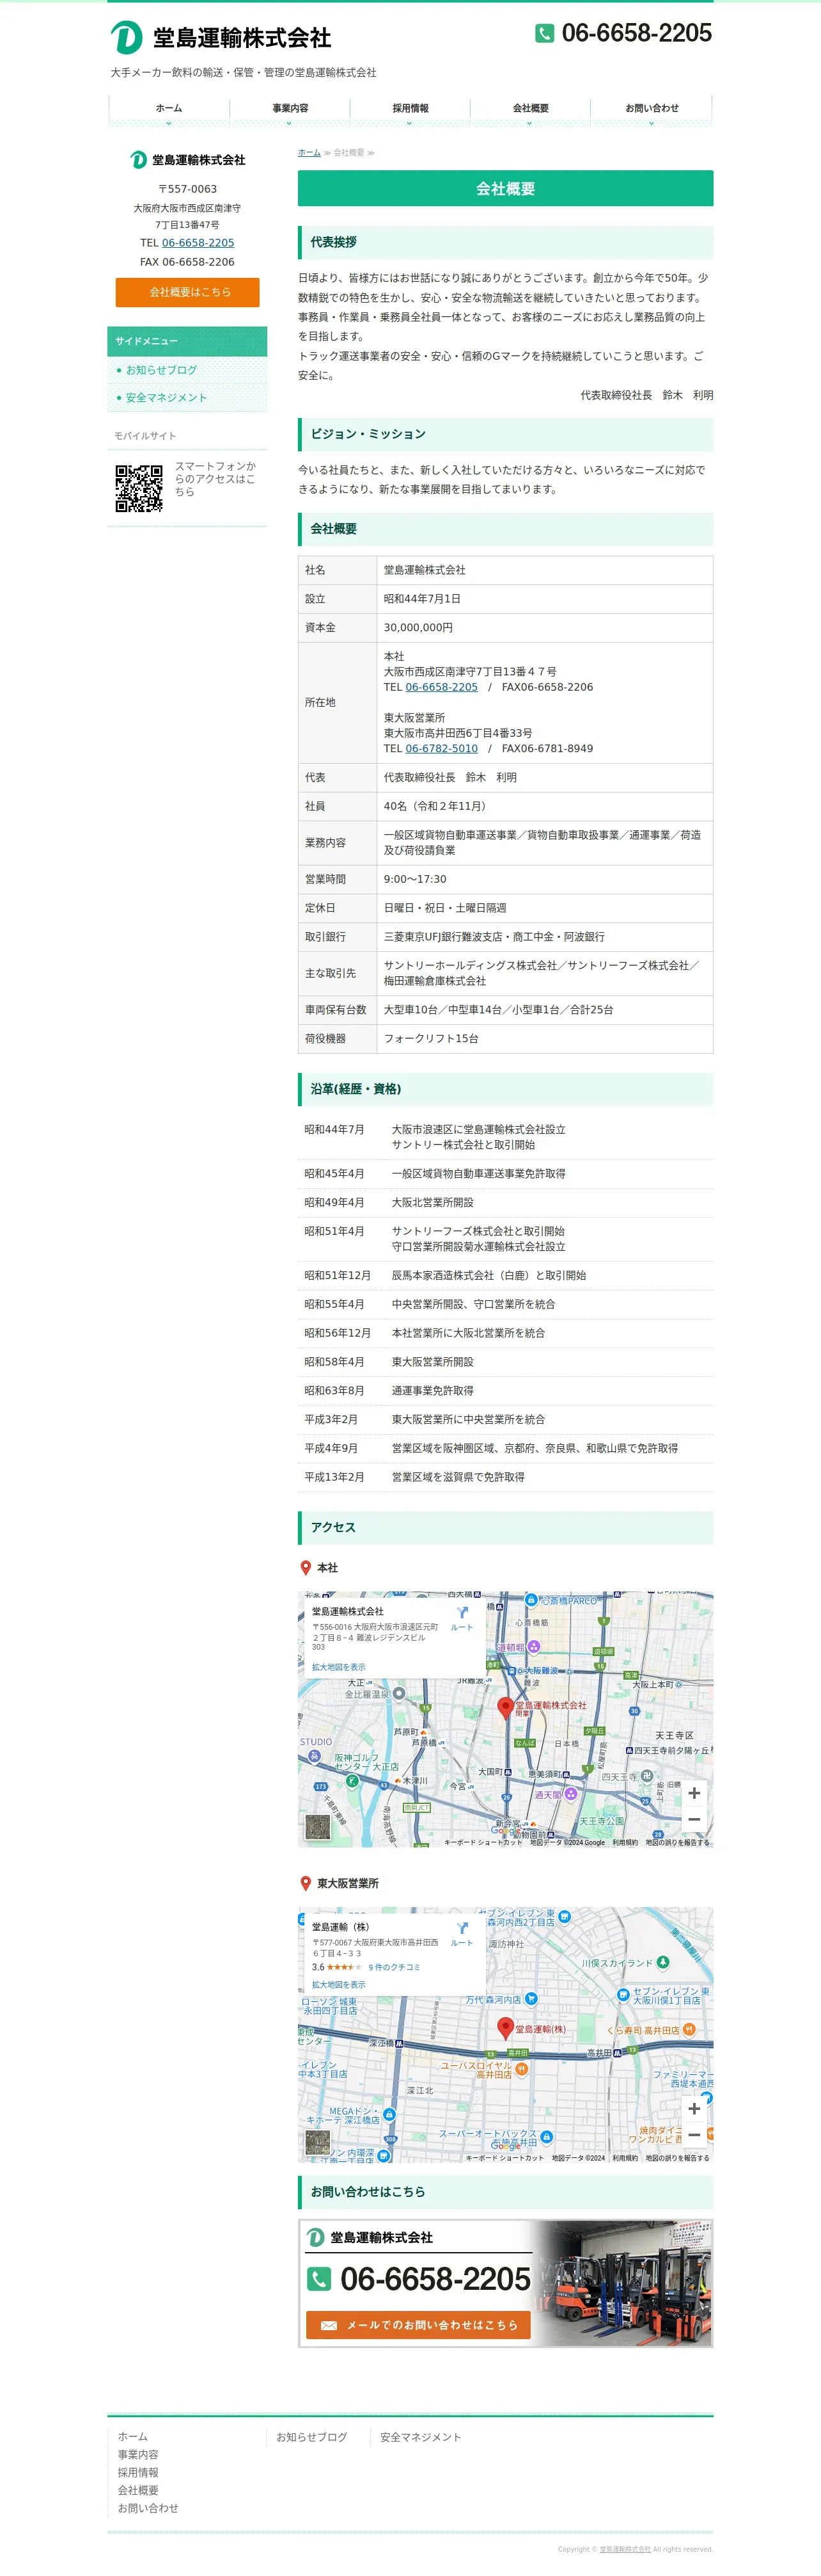Open 会社概要 navigation menu item

pyautogui.click(x=530, y=108)
